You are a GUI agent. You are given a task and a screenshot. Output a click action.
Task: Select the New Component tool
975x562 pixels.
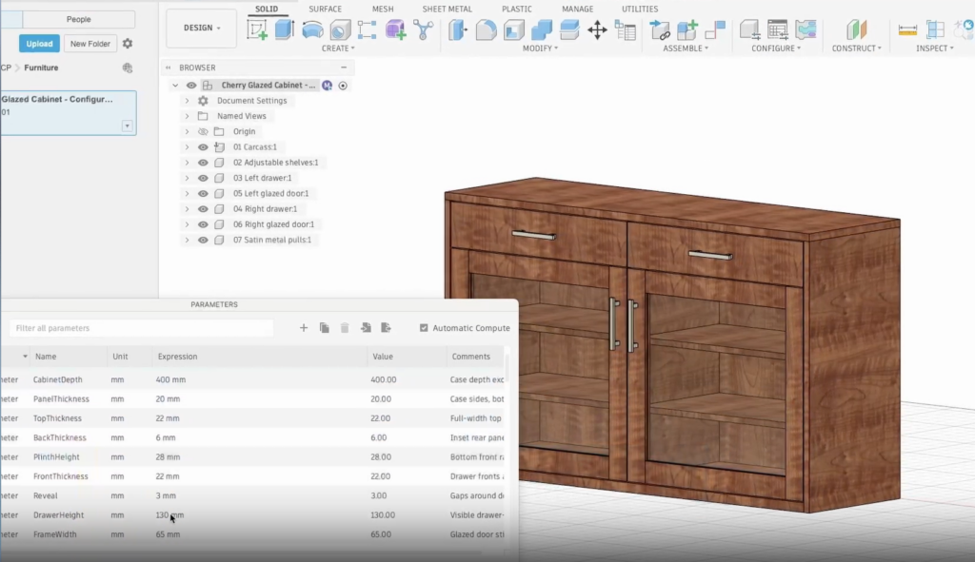(687, 29)
